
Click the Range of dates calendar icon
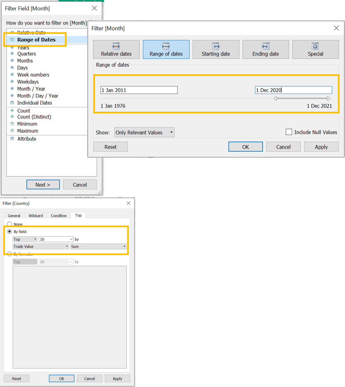coord(166,46)
